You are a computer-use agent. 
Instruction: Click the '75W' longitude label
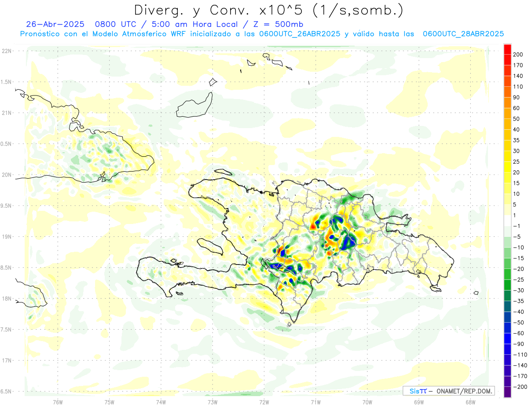click(x=110, y=402)
